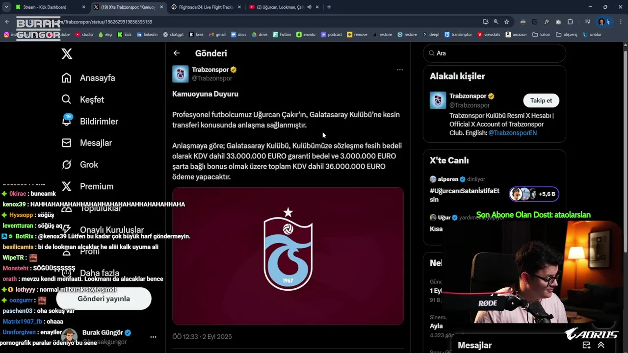Screen dimensions: 628x353
Task: Click the browser back arrow
Action: point(7,22)
